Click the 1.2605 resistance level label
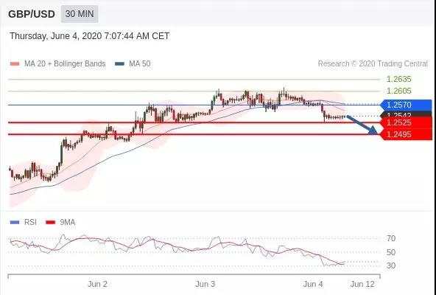This screenshot has height=295, width=436. 398,91
